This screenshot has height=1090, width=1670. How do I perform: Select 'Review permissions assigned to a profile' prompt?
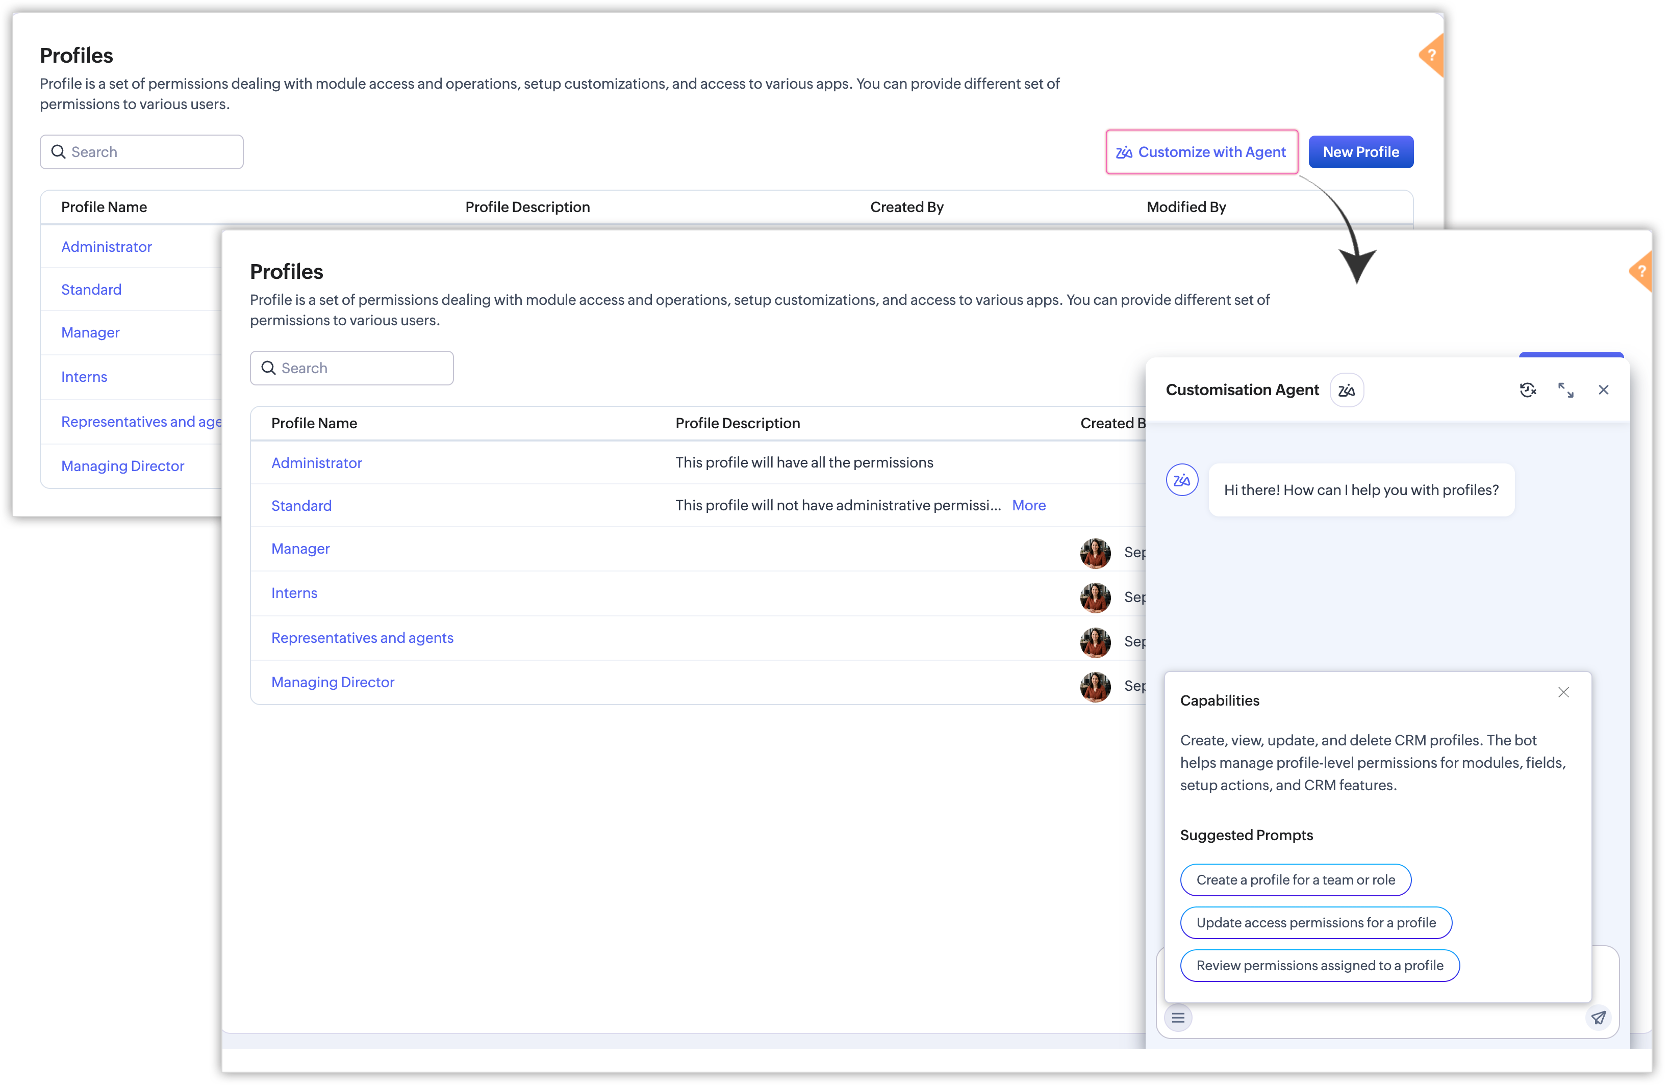1319,965
